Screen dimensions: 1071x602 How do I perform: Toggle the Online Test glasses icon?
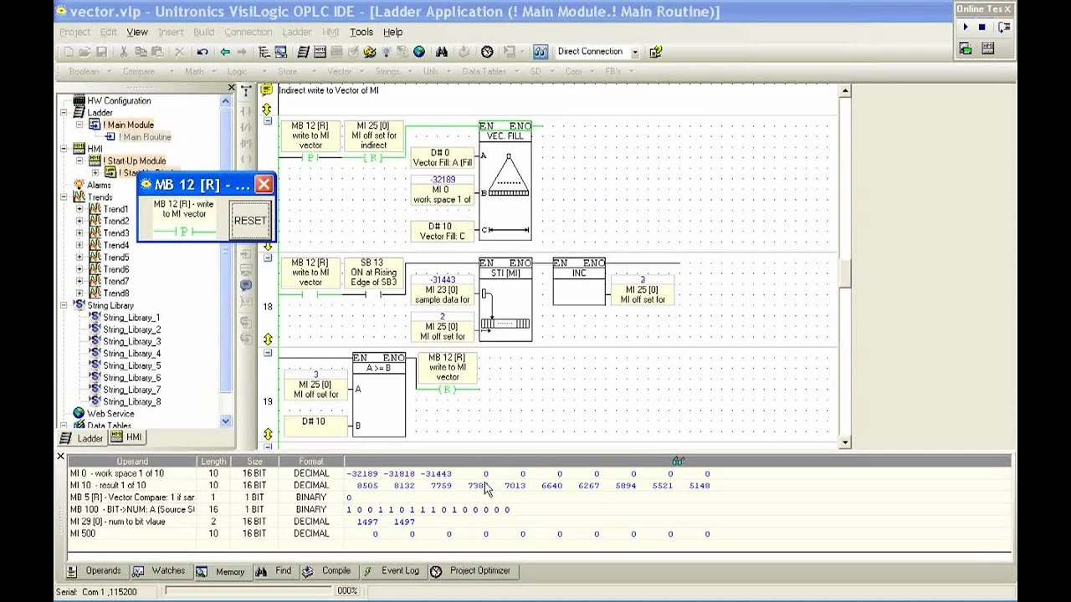[x=540, y=52]
